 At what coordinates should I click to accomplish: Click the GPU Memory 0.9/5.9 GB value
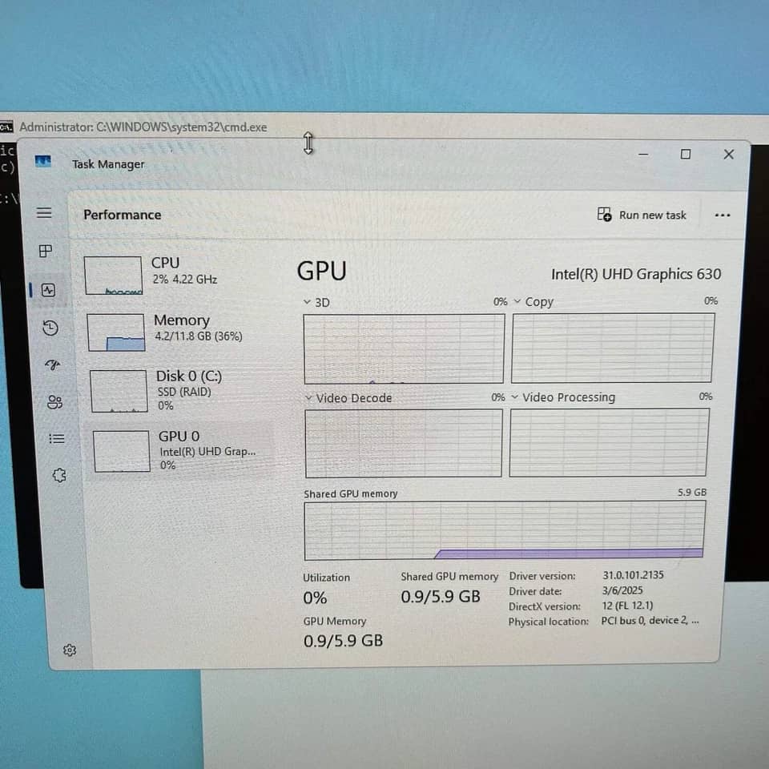click(x=344, y=641)
